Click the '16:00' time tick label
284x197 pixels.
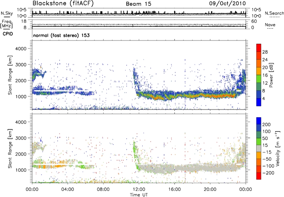click(x=174, y=190)
